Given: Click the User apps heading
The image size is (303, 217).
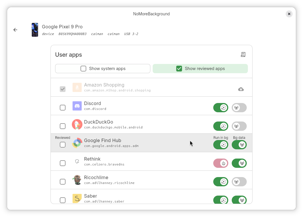Looking at the screenshot, I should 69,55.
